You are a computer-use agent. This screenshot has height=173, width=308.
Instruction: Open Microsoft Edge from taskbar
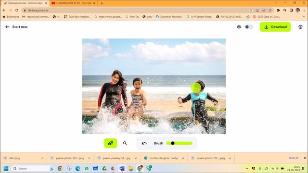[x=78, y=169]
